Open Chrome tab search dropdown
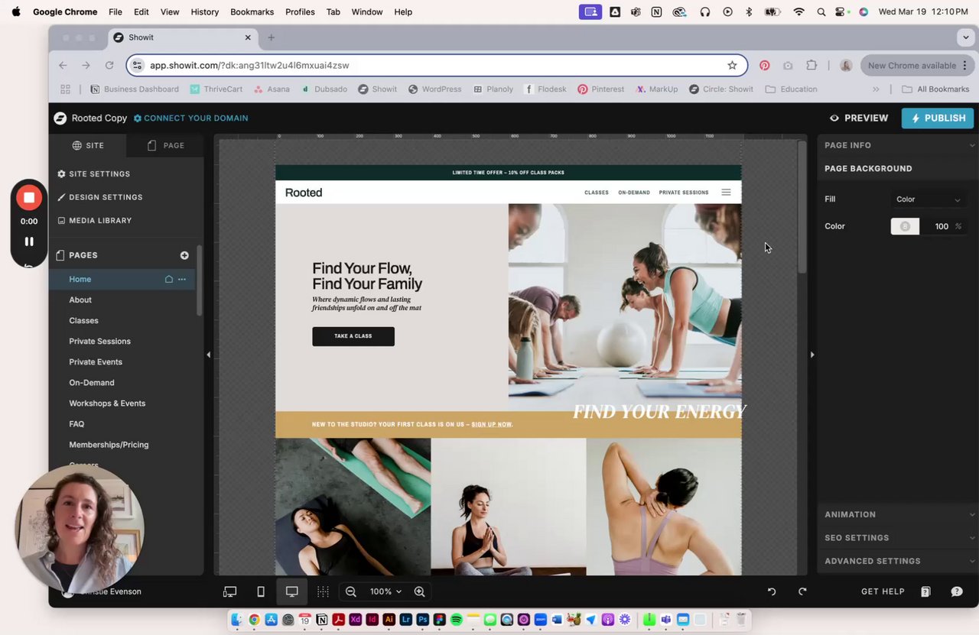Image resolution: width=979 pixels, height=635 pixels. click(x=966, y=37)
